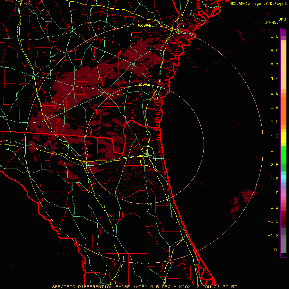
Task: Select the DKD label above the color bar
Action: tap(282, 19)
